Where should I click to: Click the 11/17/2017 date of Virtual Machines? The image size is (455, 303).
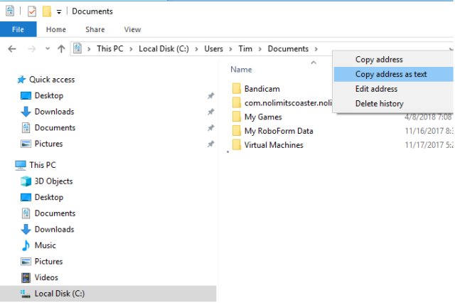(x=429, y=145)
